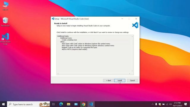Screen dimensions: 190x107
Task: Switch to Google Chrome on taskbar
Action: pos(83,104)
